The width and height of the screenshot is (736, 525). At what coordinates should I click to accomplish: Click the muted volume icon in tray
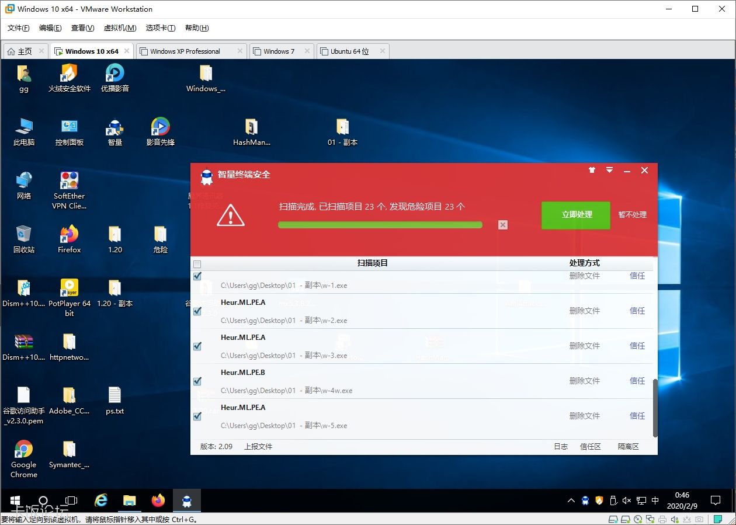(627, 500)
